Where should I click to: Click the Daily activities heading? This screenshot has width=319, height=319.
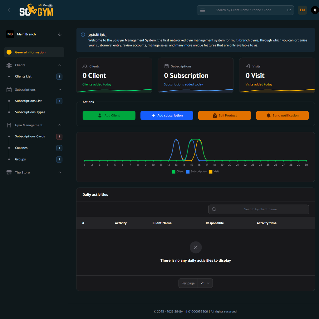point(95,195)
